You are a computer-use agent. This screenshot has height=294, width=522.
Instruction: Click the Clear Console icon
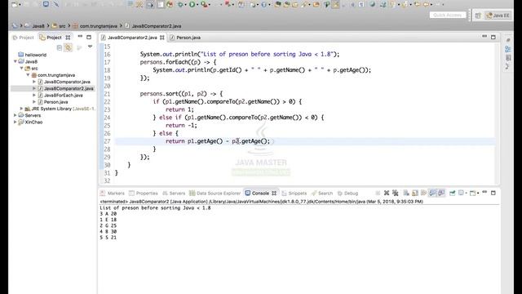406,193
